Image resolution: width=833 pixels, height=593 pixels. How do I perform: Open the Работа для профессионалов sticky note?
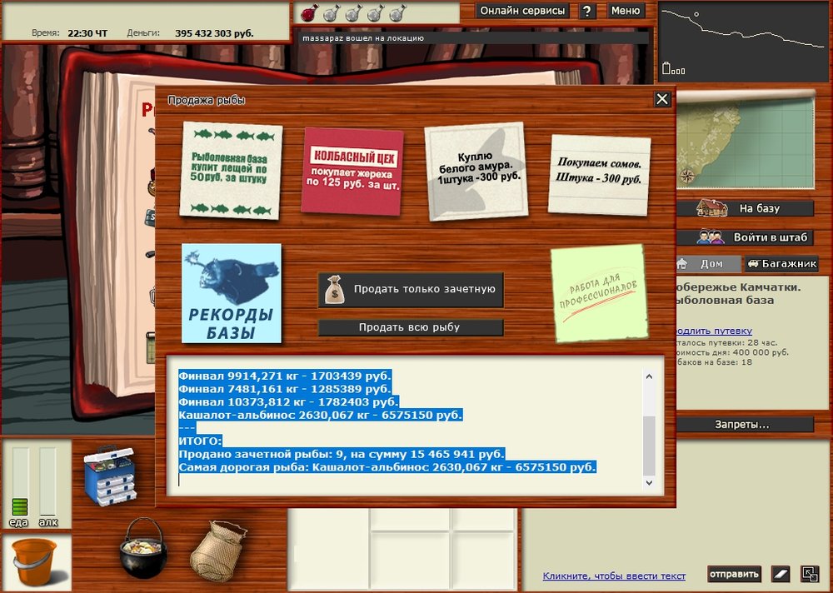pyautogui.click(x=597, y=292)
